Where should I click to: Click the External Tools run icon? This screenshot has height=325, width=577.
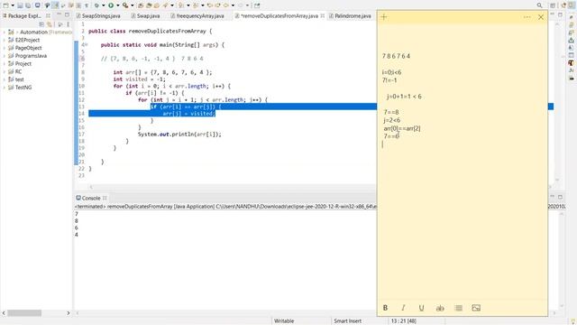click(x=125, y=5)
